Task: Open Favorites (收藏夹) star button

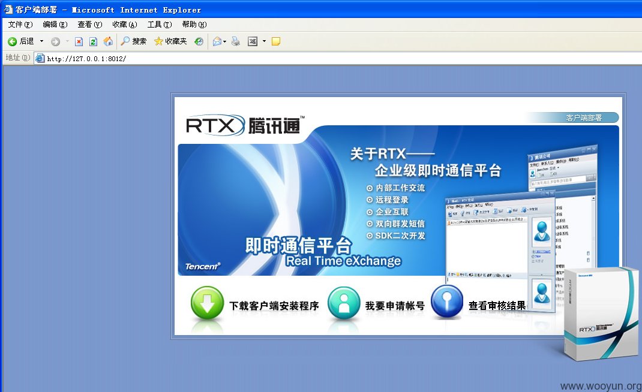Action: click(170, 41)
